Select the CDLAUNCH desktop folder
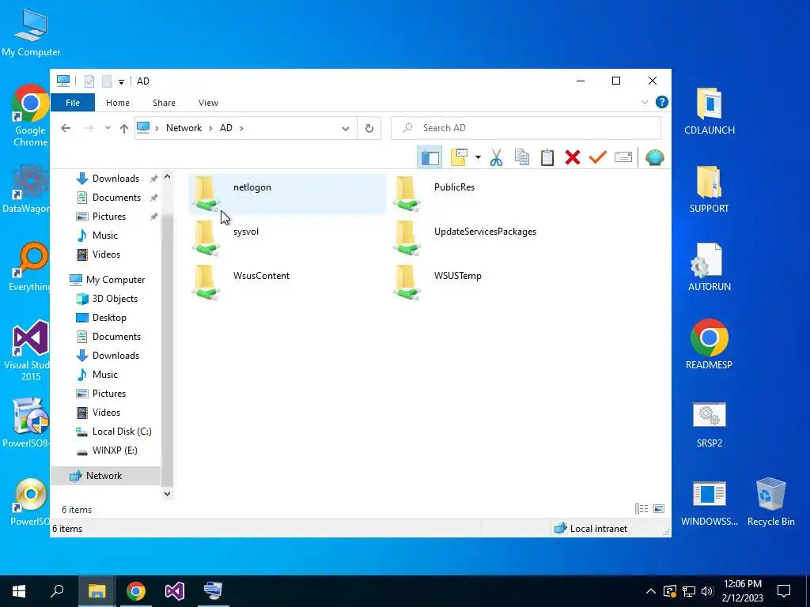The height and width of the screenshot is (607, 810). 710,111
